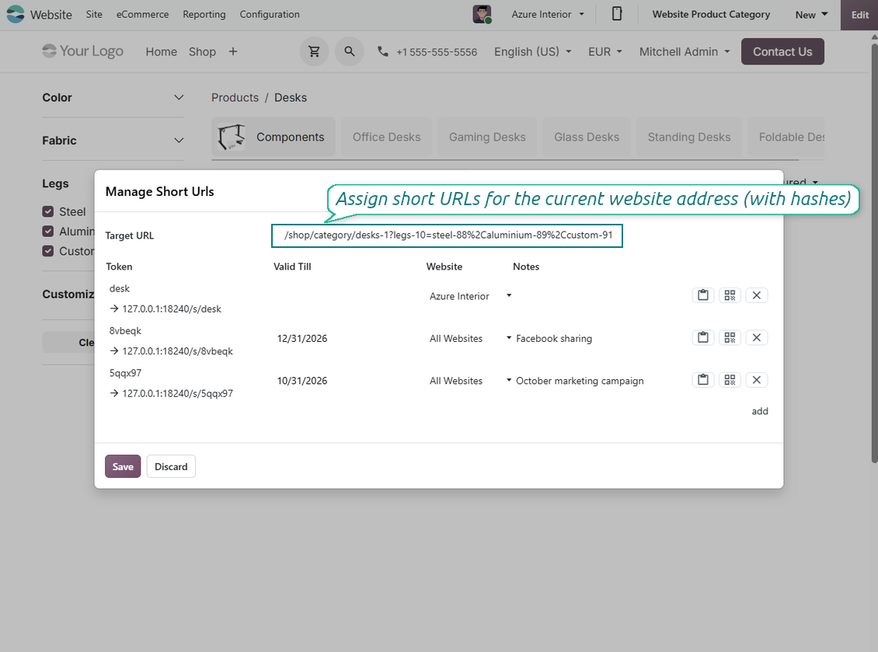Click the page vertical scrollbar
878x652 pixels.
[874, 252]
